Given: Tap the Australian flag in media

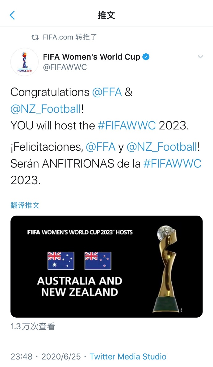Looking at the screenshot, I should coord(61,261).
